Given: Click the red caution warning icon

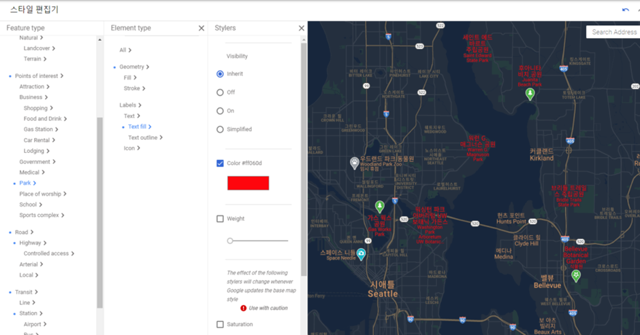Looking at the screenshot, I should 243,308.
